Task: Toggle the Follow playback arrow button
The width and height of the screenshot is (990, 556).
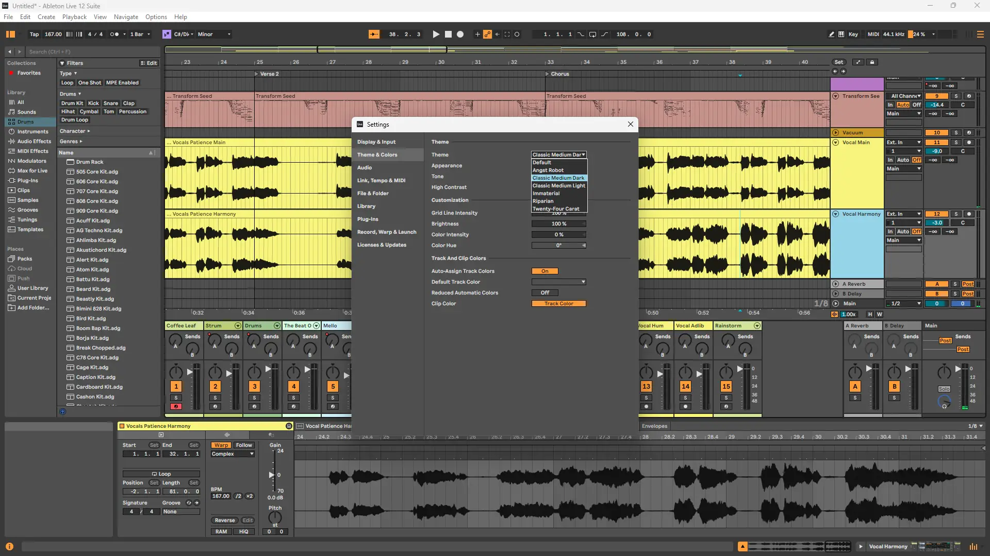Action: point(374,34)
